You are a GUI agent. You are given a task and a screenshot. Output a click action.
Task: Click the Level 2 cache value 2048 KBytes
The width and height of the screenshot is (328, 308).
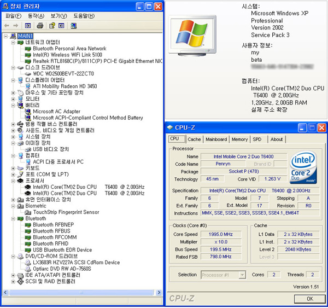tap(298, 249)
